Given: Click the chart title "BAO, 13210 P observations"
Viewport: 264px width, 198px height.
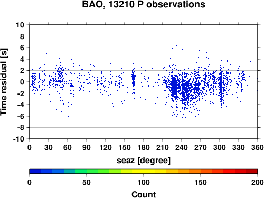Looking at the screenshot, I should point(144,4).
